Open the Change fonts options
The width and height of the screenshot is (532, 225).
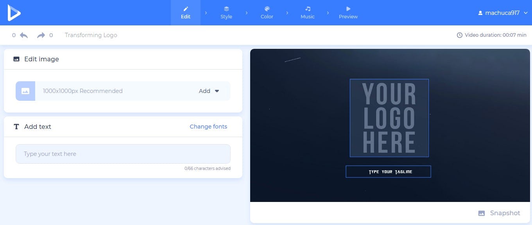tap(208, 126)
